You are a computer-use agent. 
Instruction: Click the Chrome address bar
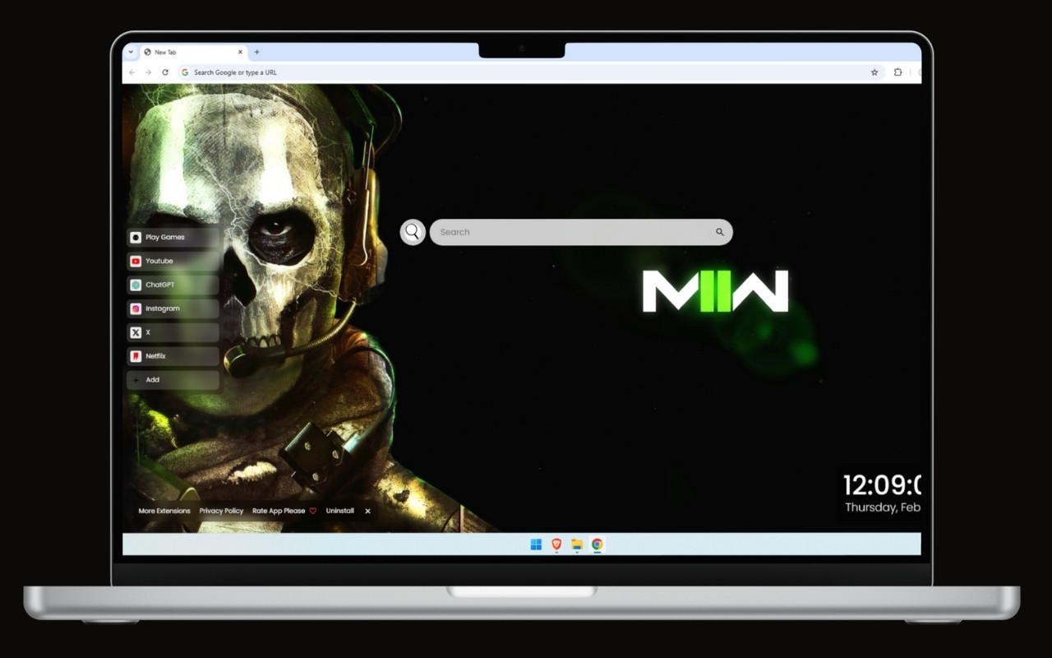529,72
